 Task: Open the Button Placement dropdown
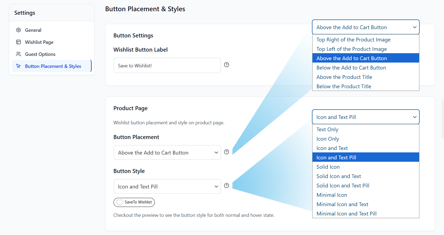click(x=167, y=153)
